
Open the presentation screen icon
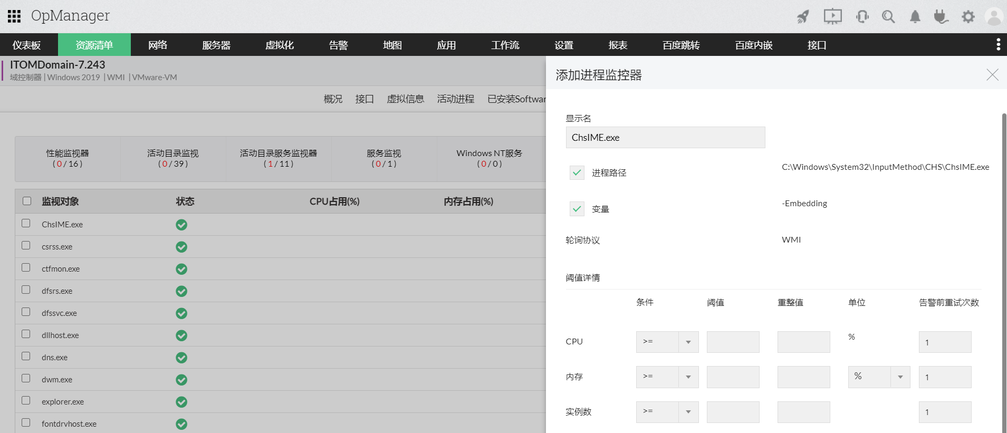[x=832, y=17]
